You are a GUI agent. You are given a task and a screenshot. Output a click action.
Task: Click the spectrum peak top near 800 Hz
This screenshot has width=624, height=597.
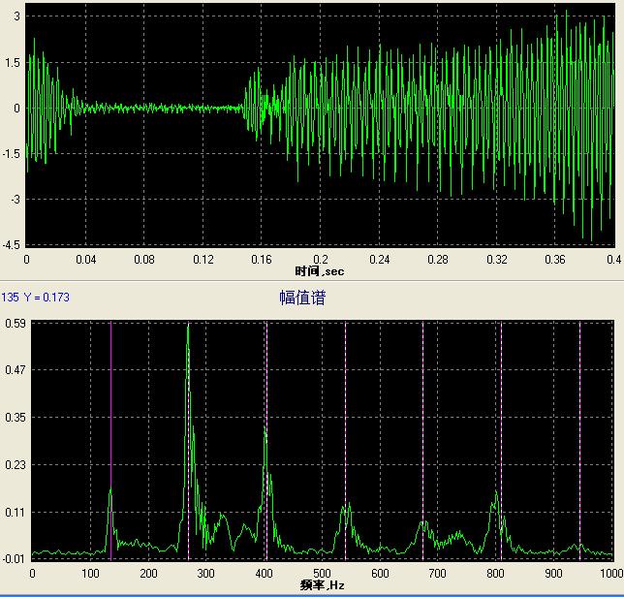click(x=496, y=493)
